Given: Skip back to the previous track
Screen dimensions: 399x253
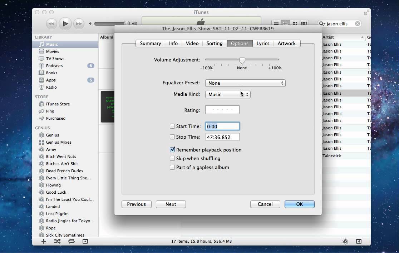Looking at the screenshot, I should click(x=51, y=24).
